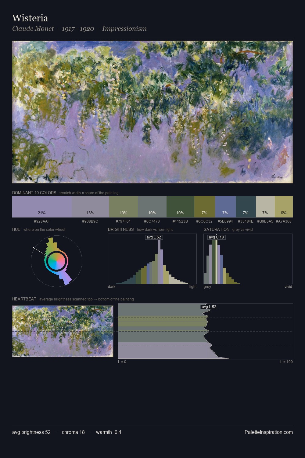Image resolution: width=305 pixels, height=458 pixels.
Task: Click the hex code '#41523B' text
Action: (x=180, y=221)
